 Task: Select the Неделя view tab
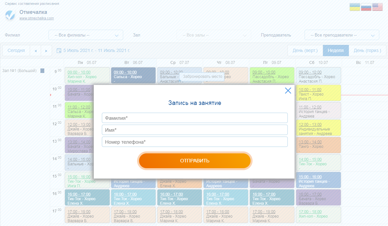(x=336, y=51)
